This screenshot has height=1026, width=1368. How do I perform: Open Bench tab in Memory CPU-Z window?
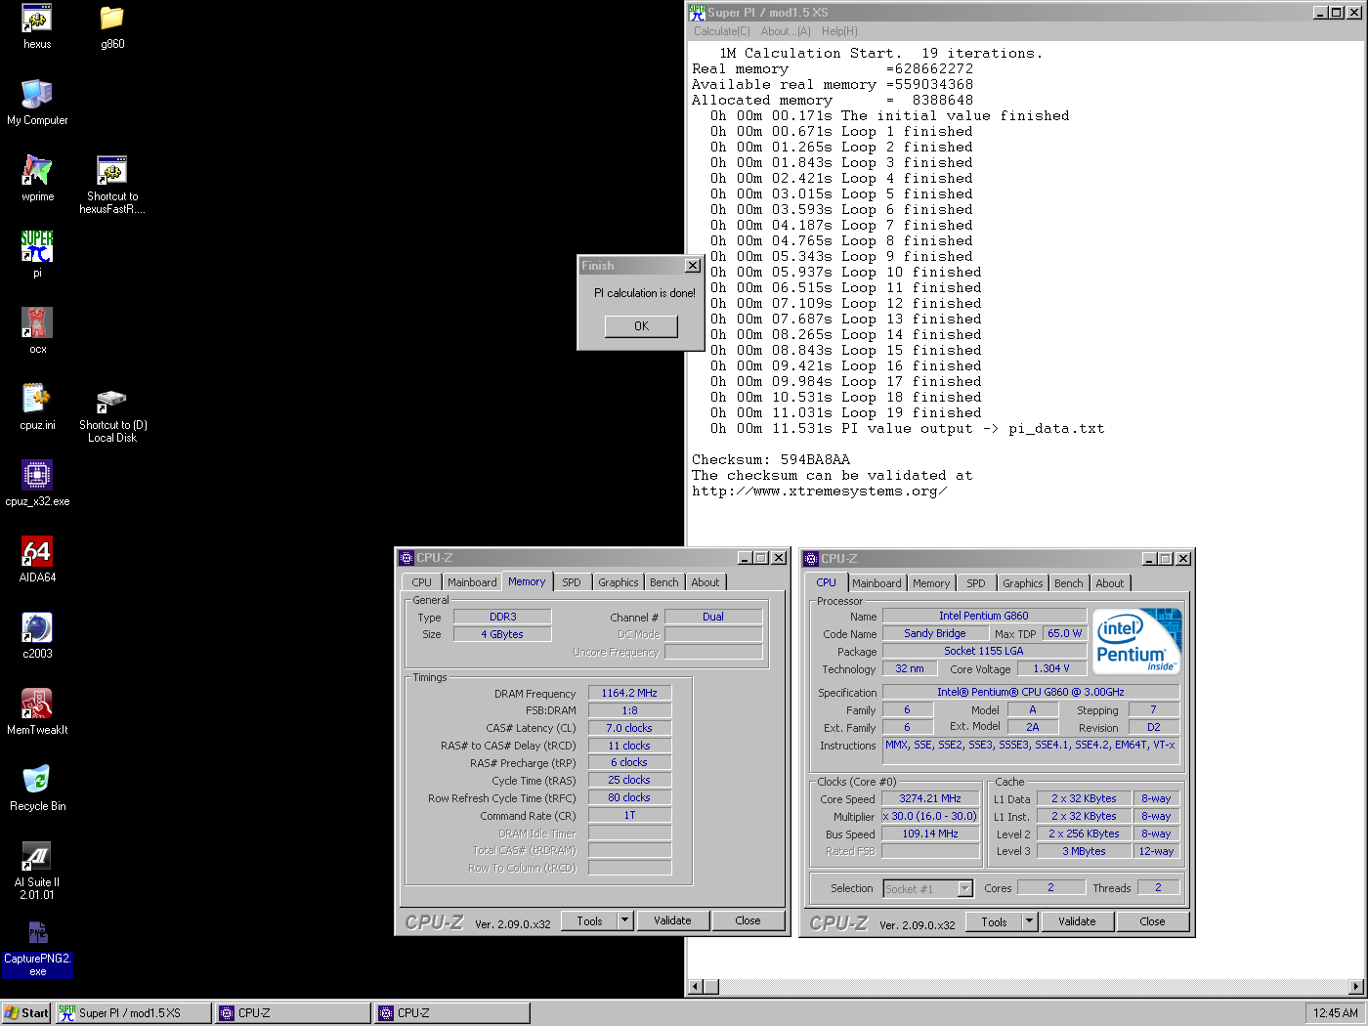coord(664,582)
